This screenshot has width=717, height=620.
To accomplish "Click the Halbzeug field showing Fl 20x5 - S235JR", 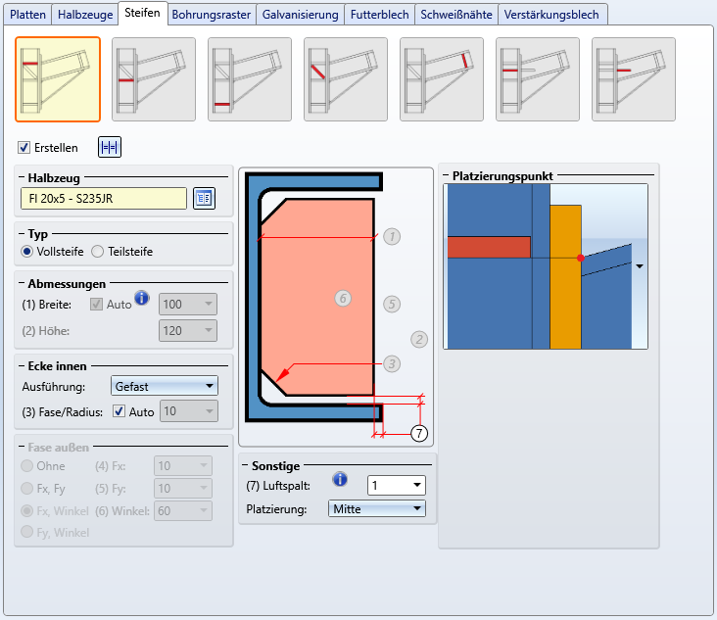I will coord(104,199).
